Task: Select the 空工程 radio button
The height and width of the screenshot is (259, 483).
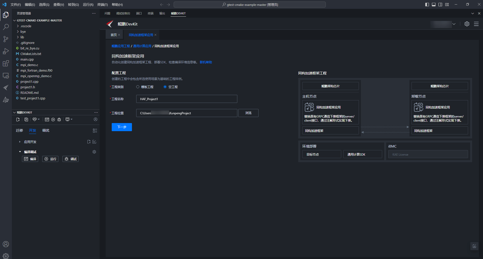Action: (165, 87)
